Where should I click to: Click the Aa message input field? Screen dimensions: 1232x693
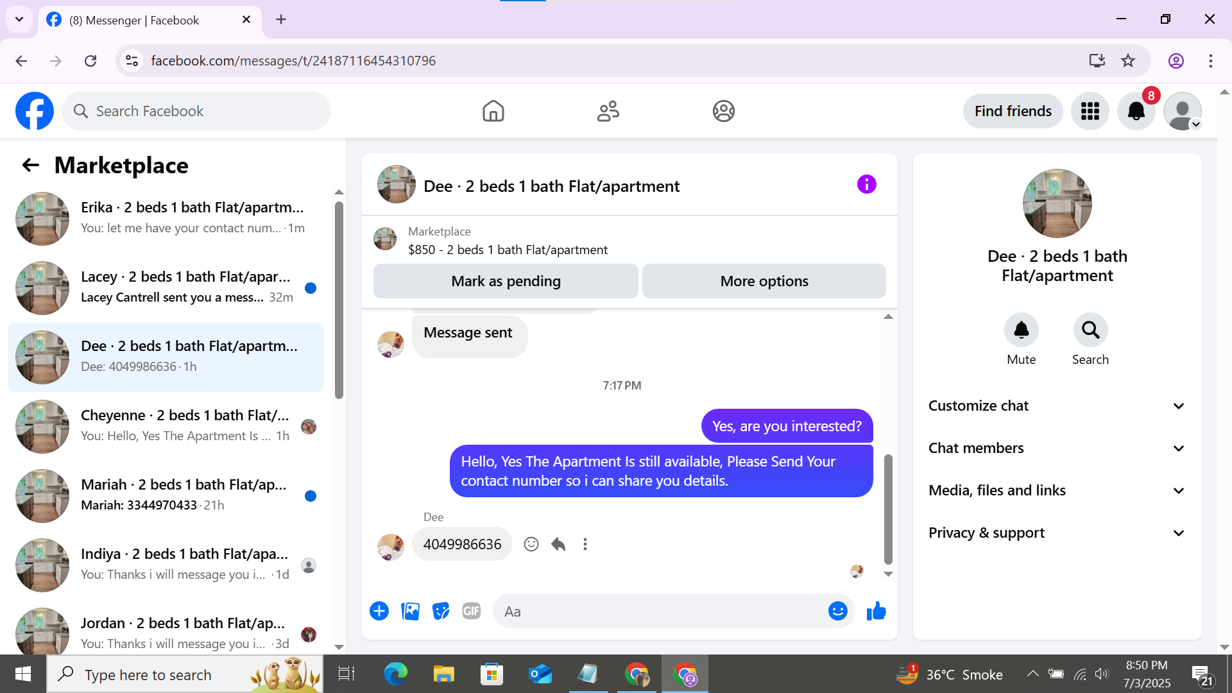(x=661, y=611)
